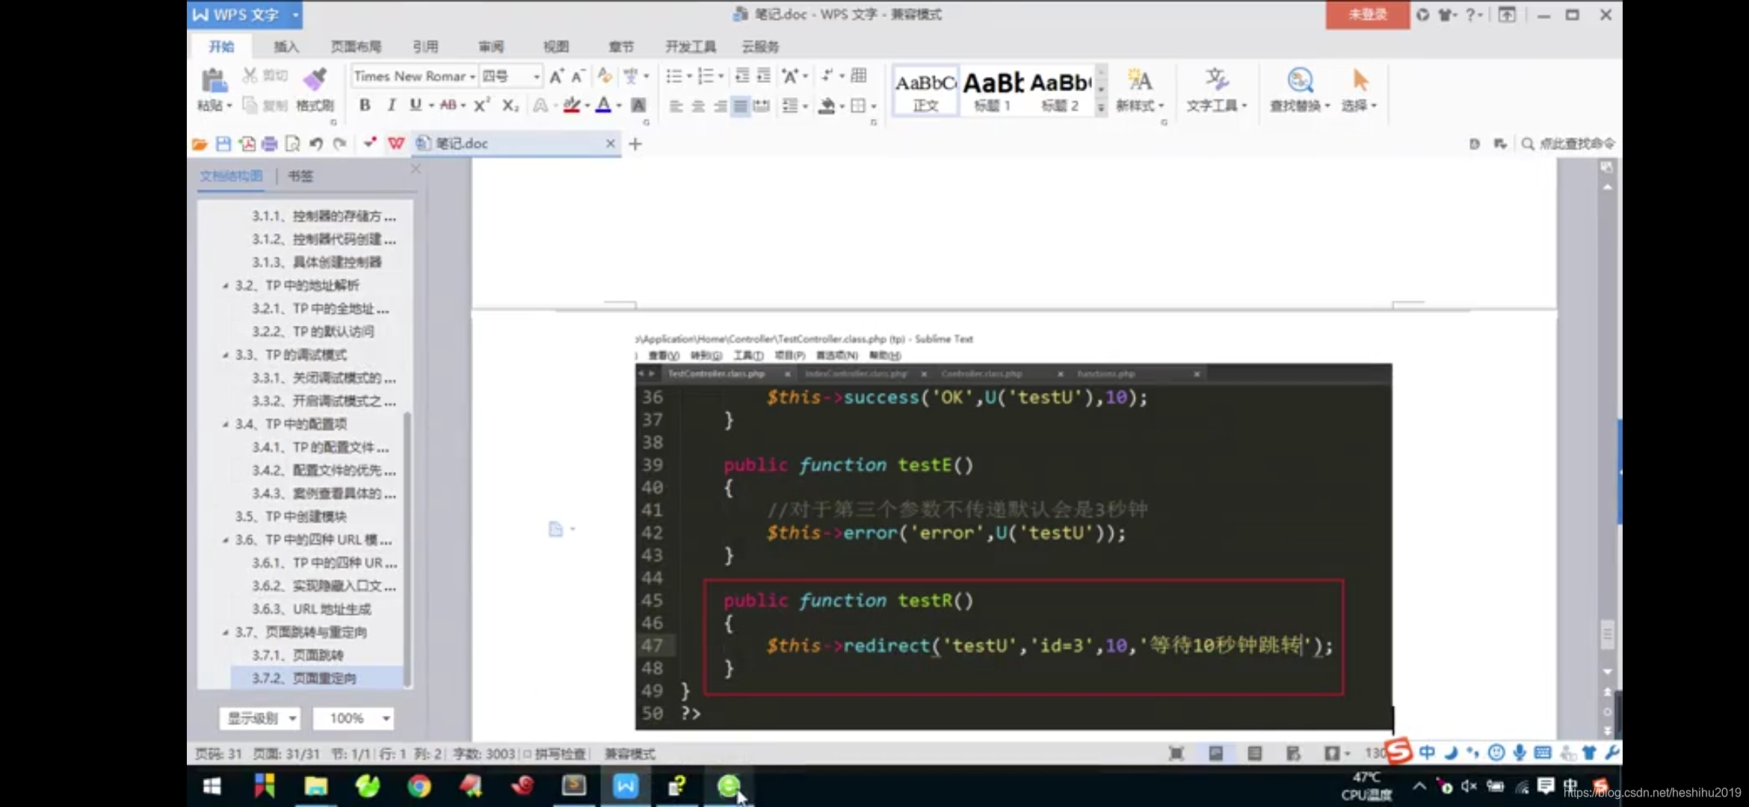
Task: Click the red not-logged-in button
Action: click(1367, 15)
